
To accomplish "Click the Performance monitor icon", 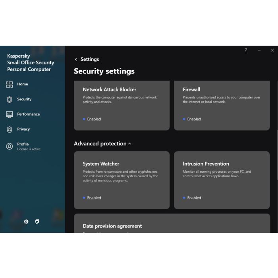I will click(10, 114).
